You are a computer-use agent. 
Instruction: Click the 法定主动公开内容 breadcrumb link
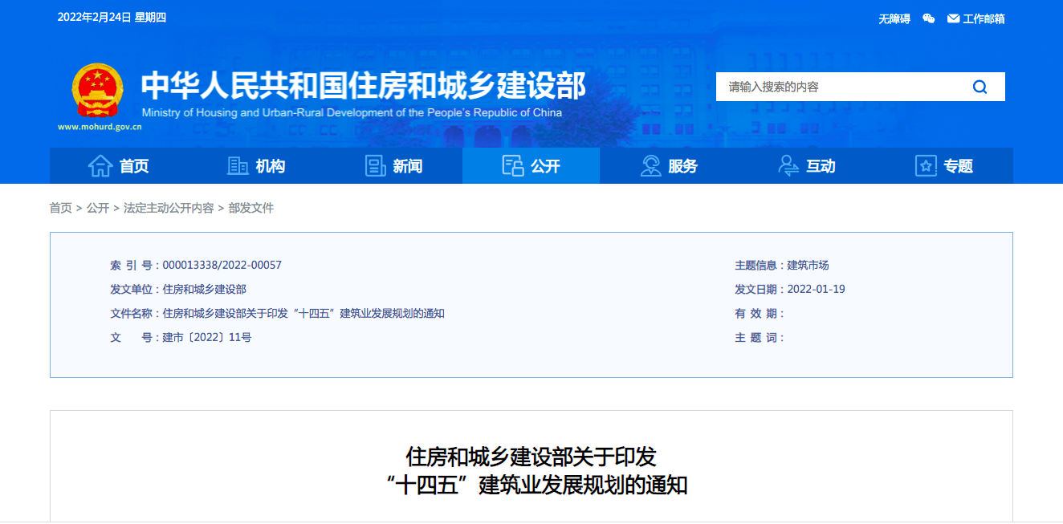click(169, 208)
